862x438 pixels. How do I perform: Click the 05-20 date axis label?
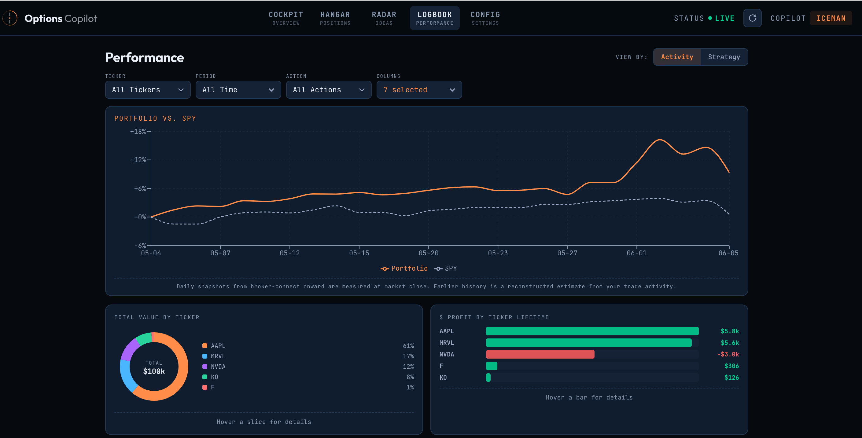pos(428,253)
